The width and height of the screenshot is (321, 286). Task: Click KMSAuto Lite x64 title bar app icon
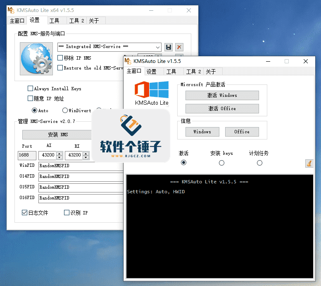(11, 10)
